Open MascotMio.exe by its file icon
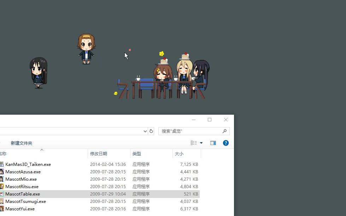This screenshot has width=346, height=216. point(2,179)
